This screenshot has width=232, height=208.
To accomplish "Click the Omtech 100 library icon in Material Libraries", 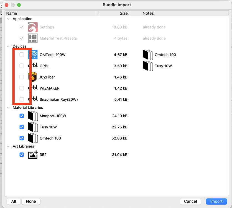I will [x=33, y=138].
